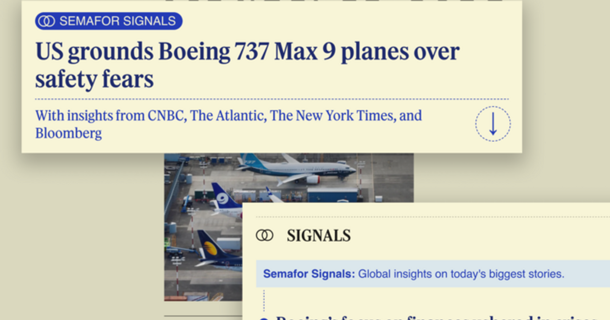This screenshot has width=610, height=320.
Task: Click Global insights on today's biggest stories text
Action: [x=461, y=274]
